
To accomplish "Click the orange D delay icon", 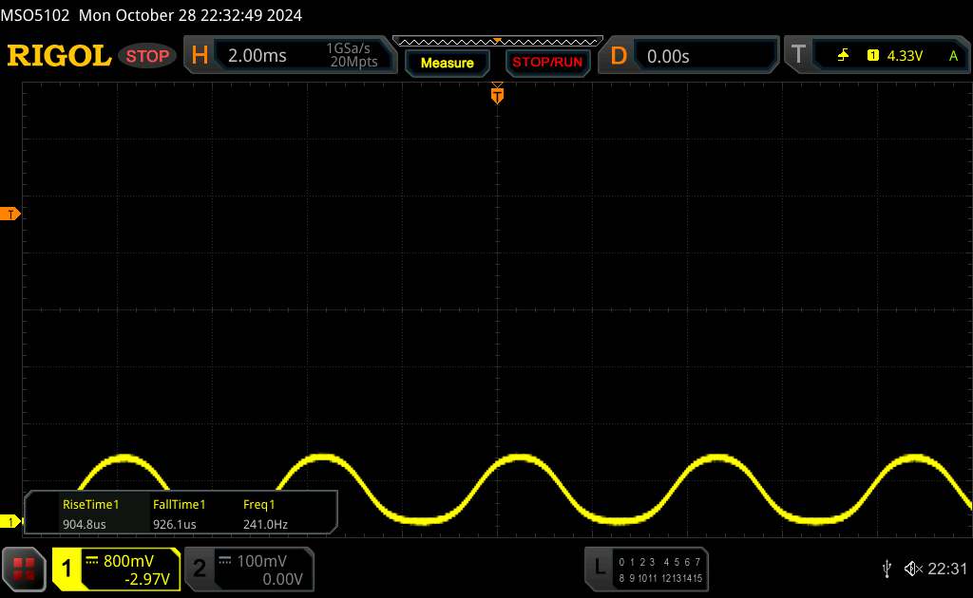I will pyautogui.click(x=619, y=56).
